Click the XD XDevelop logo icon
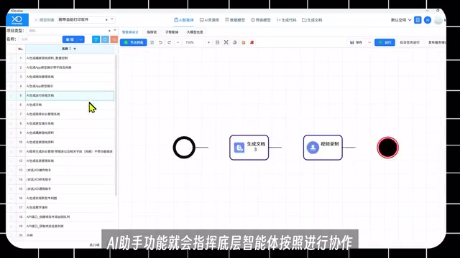The image size is (460, 258). (17, 20)
